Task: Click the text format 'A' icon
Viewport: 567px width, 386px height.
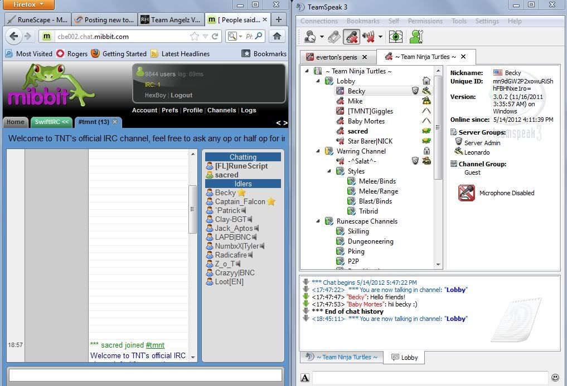Action: click(305, 378)
